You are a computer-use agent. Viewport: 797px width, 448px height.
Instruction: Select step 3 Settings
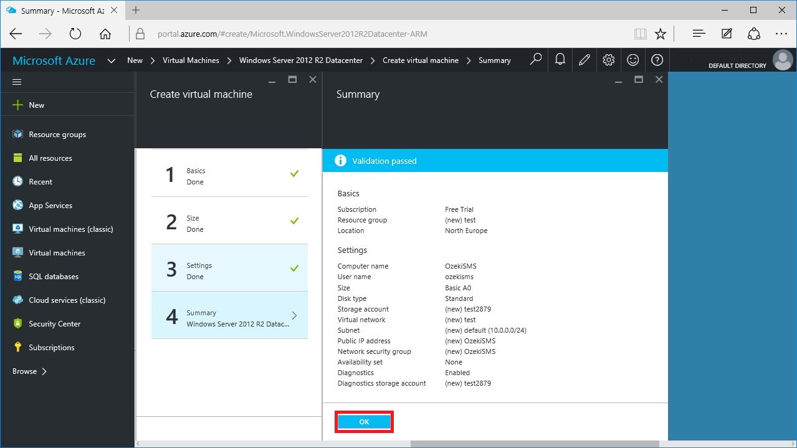(229, 268)
